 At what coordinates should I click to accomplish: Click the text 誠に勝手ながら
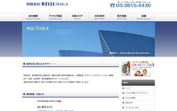pos(45,107)
